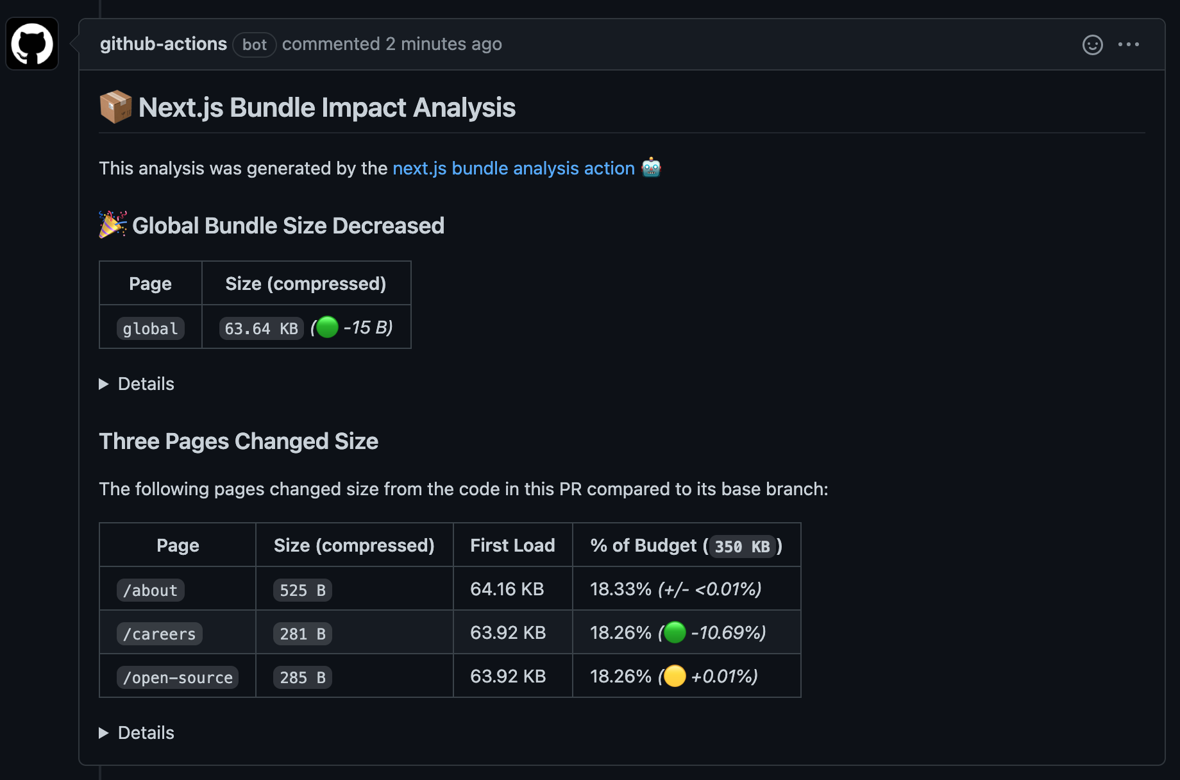Viewport: 1180px width, 780px height.
Task: Click the party popper emoji
Action: pos(113,225)
